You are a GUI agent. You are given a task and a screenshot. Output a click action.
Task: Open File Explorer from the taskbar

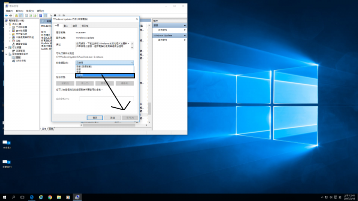(59, 198)
